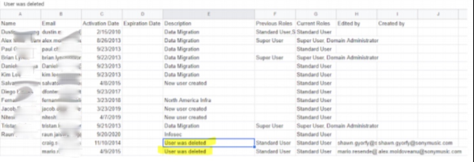Select column H header
Image resolution: width=474 pixels, height=162 pixels.
357,15
